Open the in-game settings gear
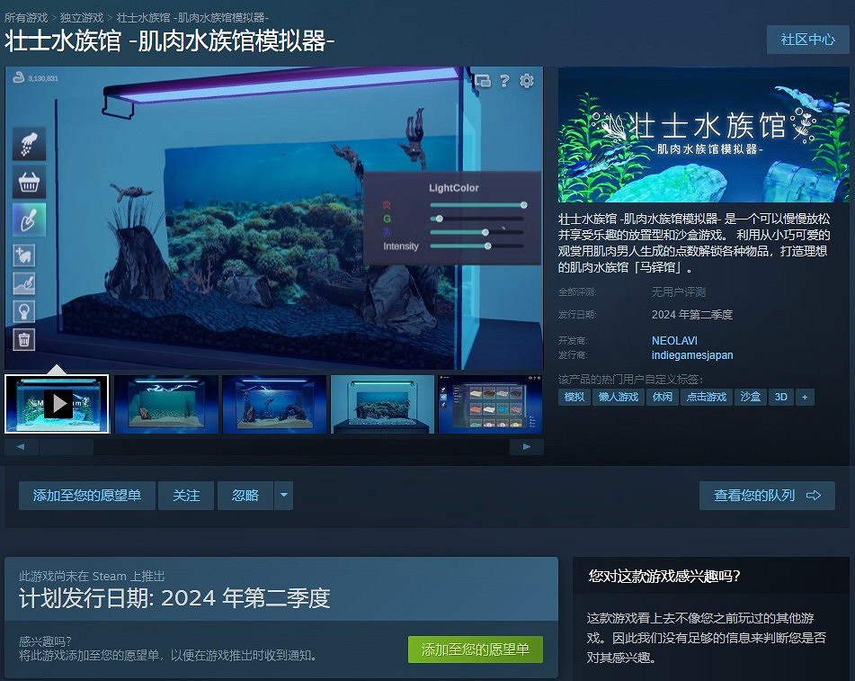This screenshot has height=681, width=855. (526, 81)
